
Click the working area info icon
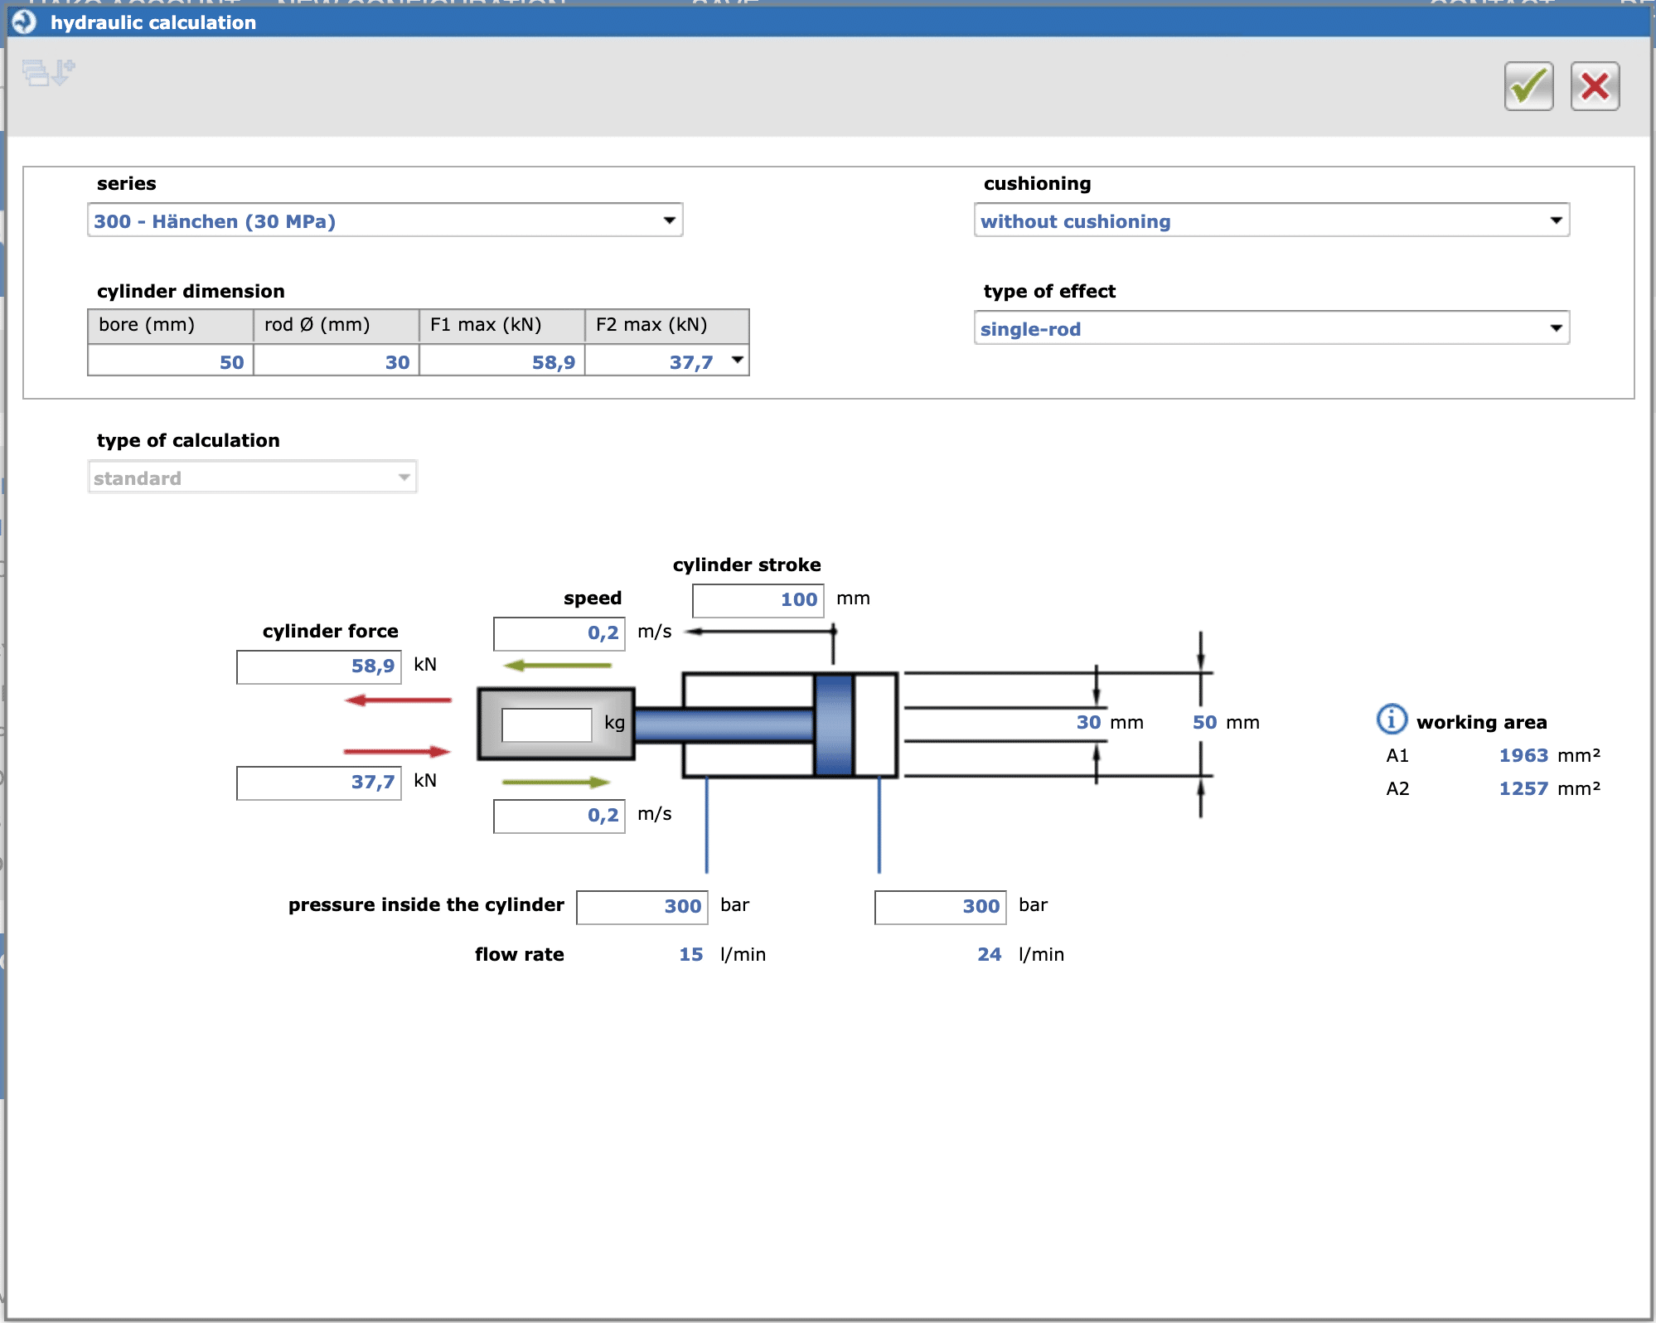(x=1392, y=720)
